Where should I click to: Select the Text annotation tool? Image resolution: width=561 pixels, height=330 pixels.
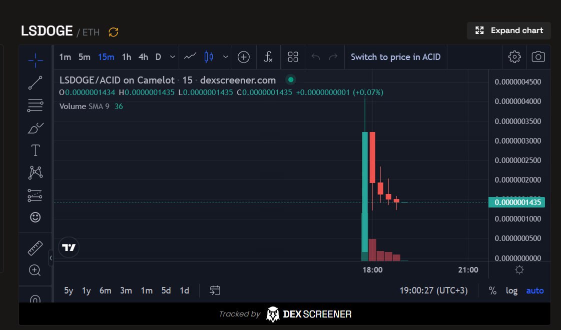36,150
